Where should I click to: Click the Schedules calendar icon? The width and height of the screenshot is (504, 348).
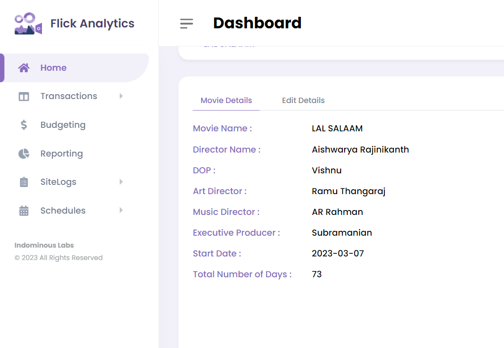point(24,211)
